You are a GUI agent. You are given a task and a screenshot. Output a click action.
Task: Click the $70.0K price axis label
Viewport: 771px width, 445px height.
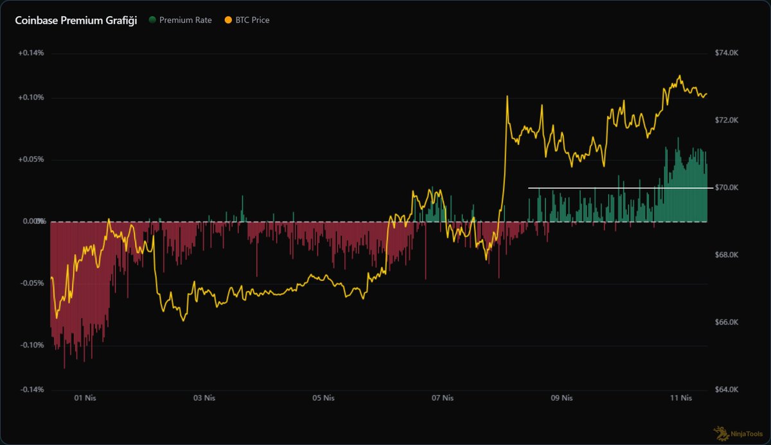tap(728, 188)
